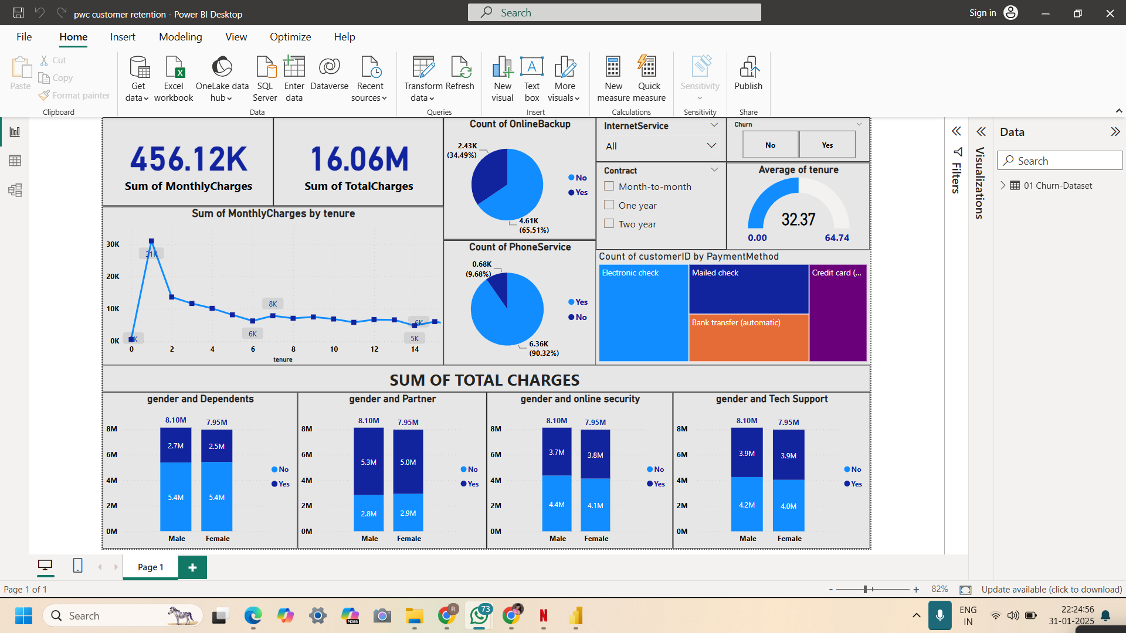Open Windows Start menu
The height and width of the screenshot is (633, 1126).
[23, 615]
